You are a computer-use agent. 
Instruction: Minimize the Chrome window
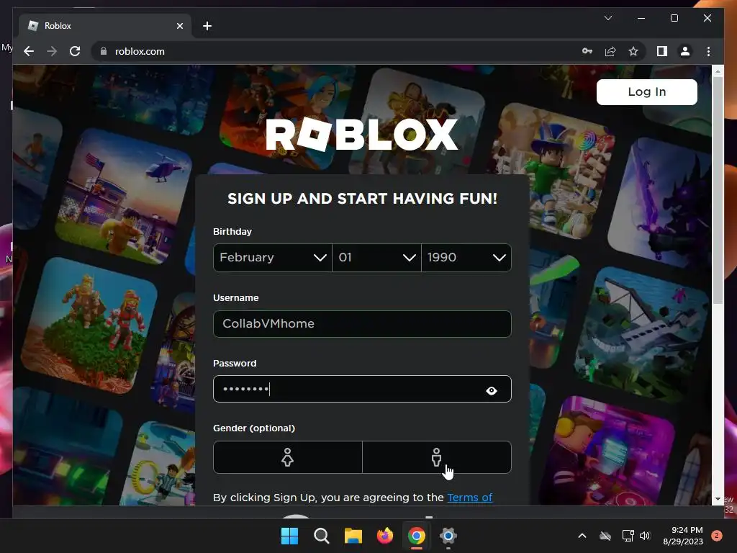click(641, 18)
